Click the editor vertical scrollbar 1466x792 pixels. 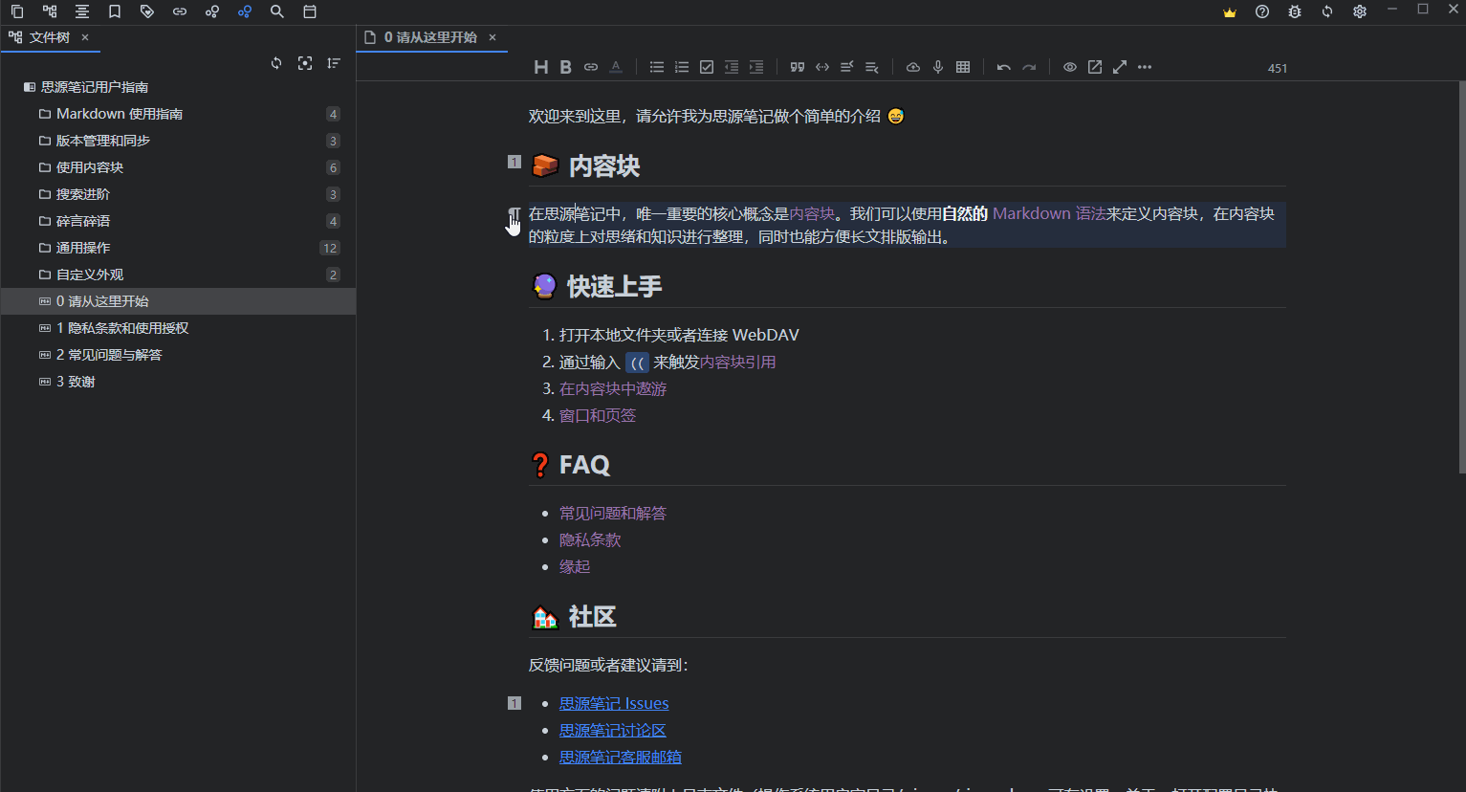coord(1461,277)
